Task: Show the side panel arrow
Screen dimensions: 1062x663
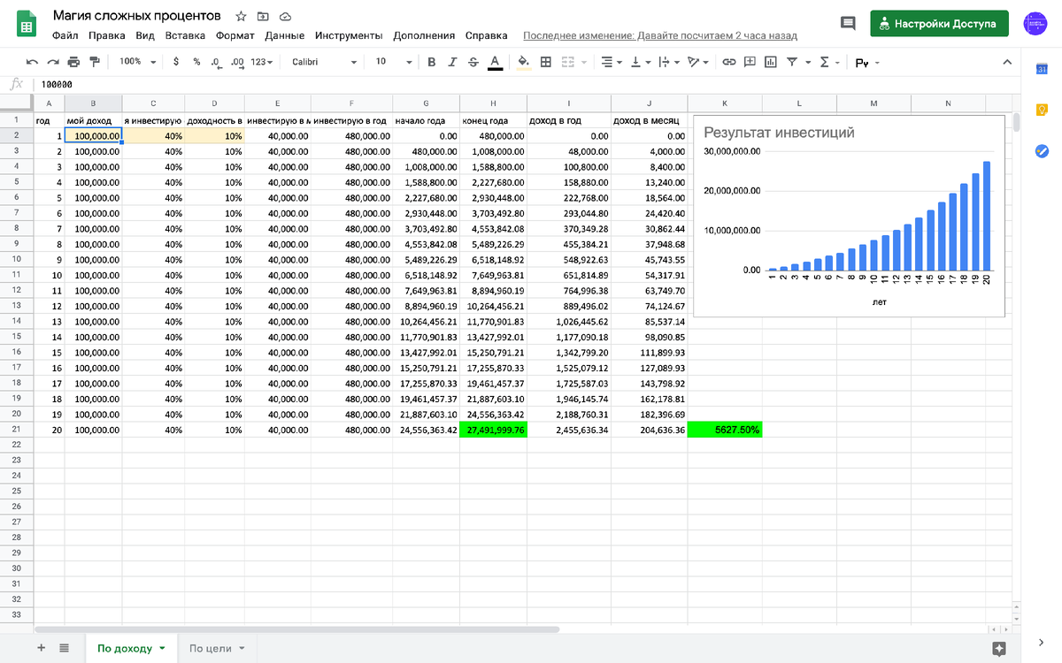Action: (1042, 642)
